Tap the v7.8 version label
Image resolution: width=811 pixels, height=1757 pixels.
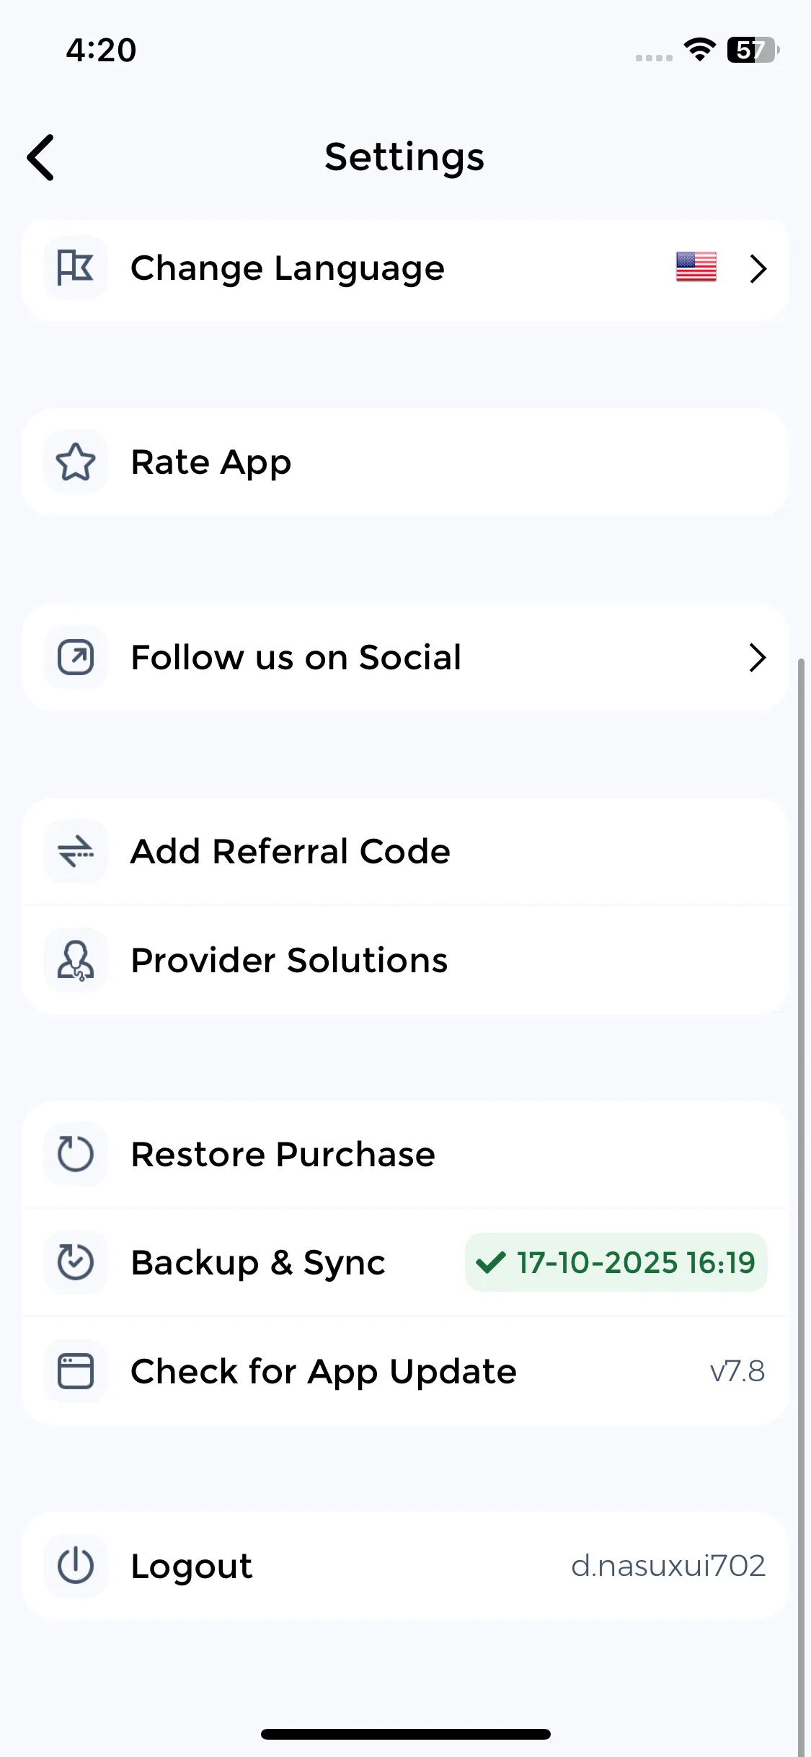[737, 1371]
